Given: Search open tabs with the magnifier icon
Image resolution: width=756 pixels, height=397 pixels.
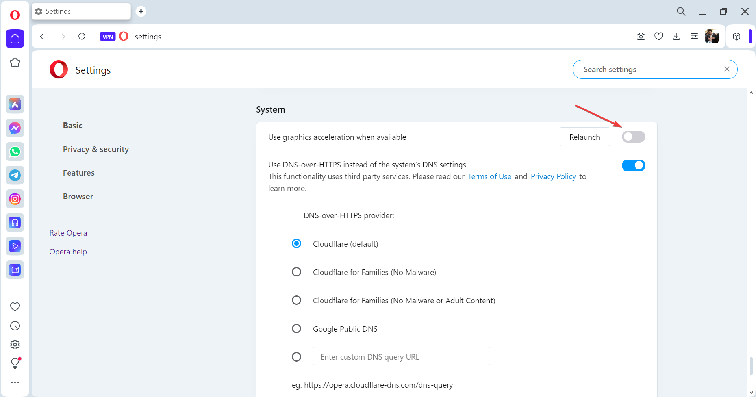Looking at the screenshot, I should point(681,12).
